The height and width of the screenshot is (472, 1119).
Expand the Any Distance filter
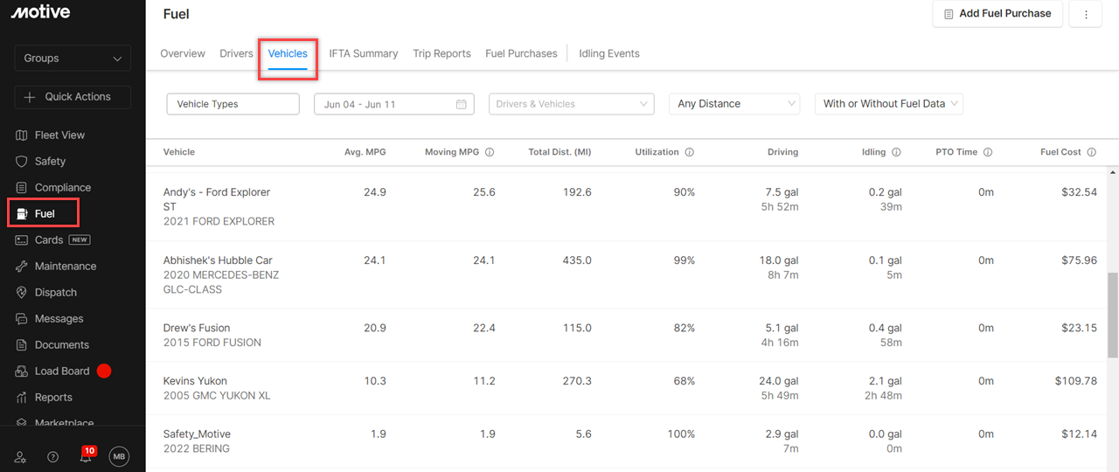tap(734, 104)
